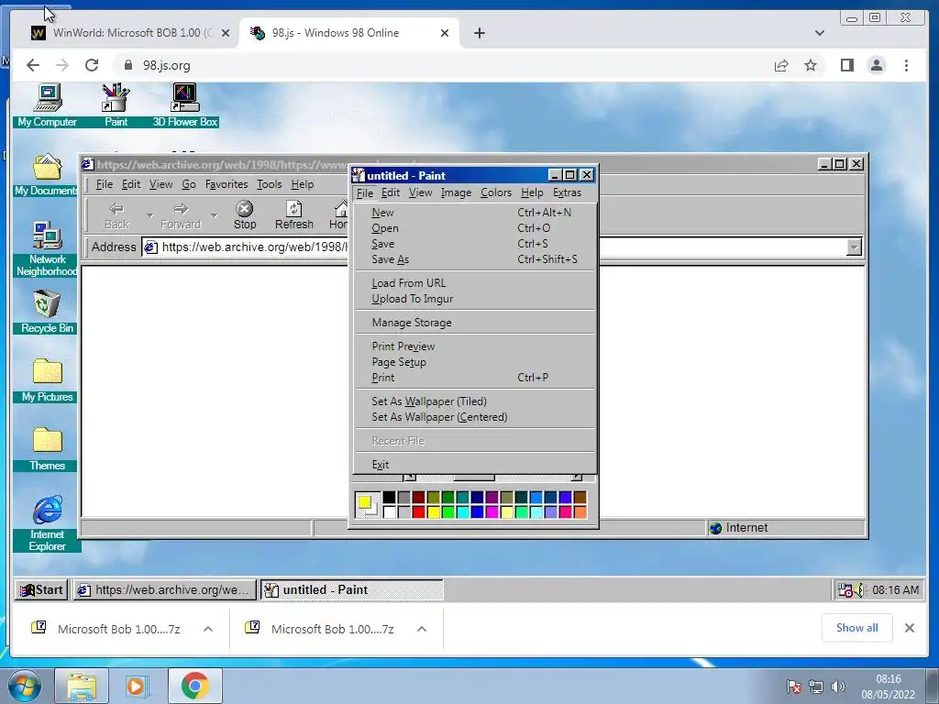Open Network Neighborhood icon
Screen dimensions: 939x704
click(47, 248)
